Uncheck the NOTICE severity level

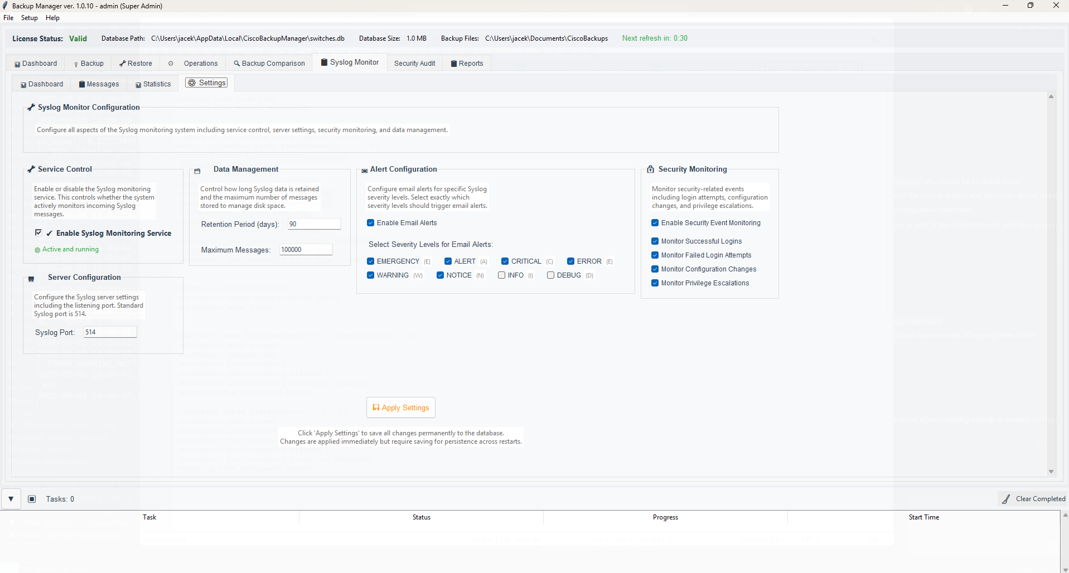[441, 275]
